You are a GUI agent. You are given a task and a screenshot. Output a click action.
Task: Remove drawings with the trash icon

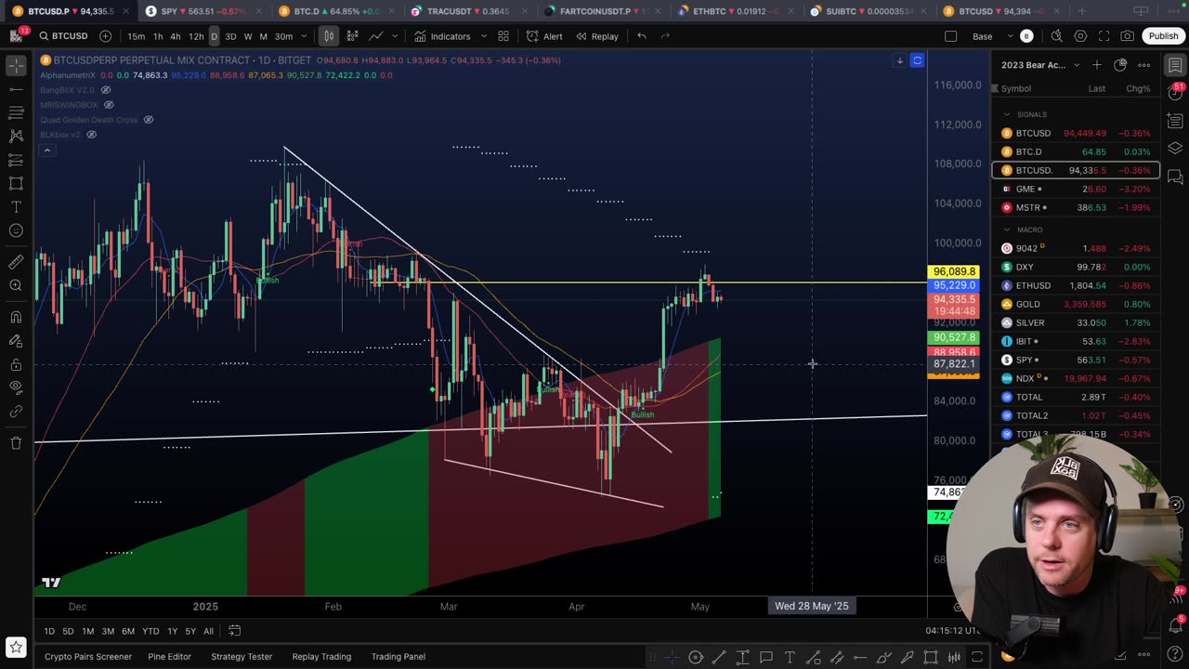click(16, 442)
